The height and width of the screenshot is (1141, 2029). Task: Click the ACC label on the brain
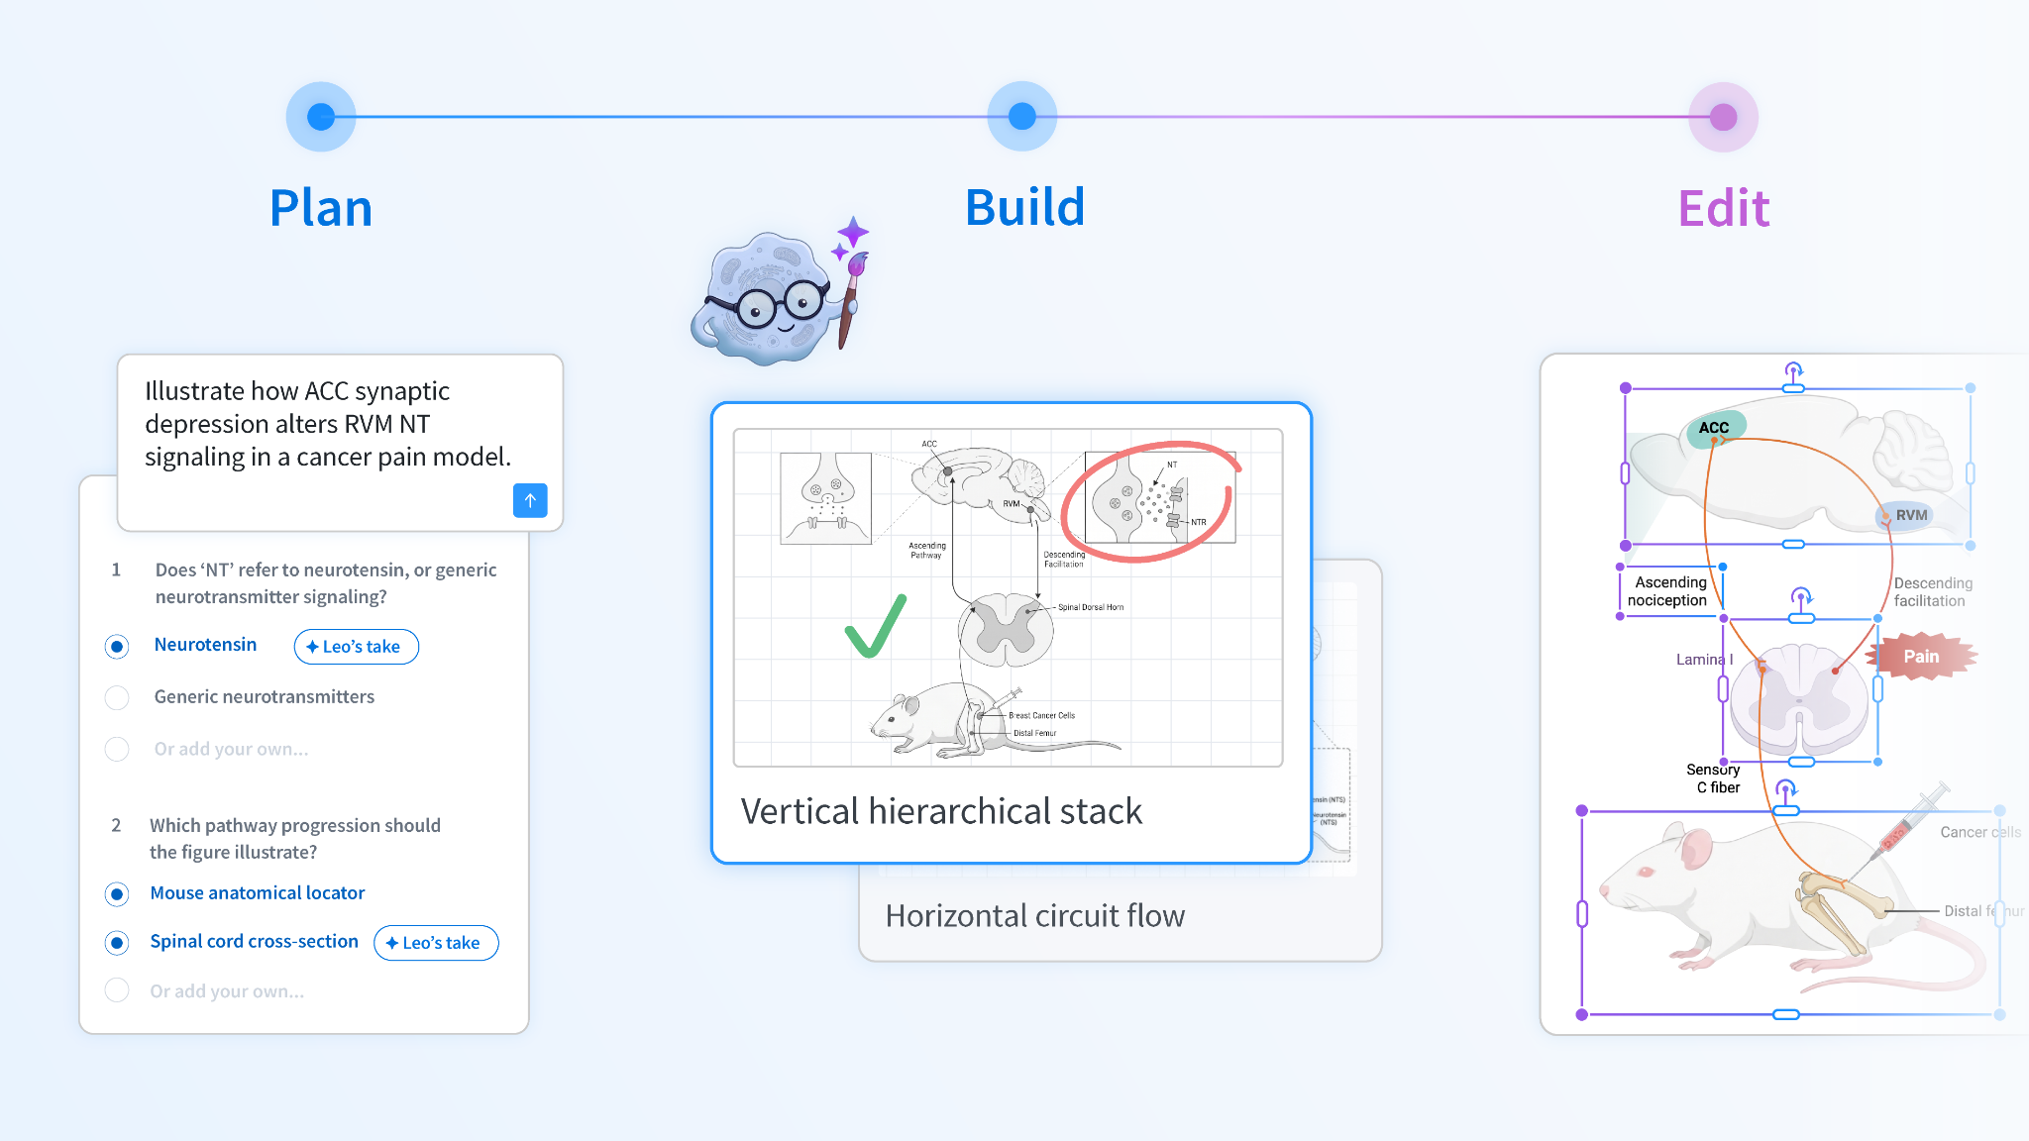tap(1715, 428)
